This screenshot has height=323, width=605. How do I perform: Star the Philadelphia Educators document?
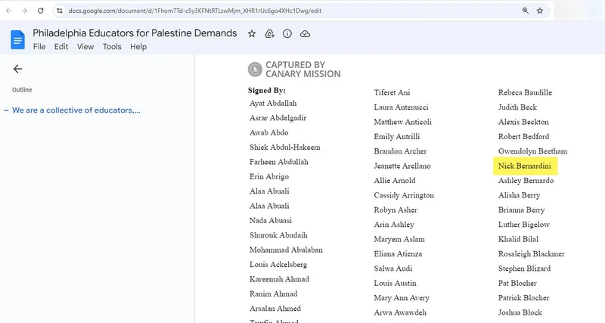click(252, 34)
